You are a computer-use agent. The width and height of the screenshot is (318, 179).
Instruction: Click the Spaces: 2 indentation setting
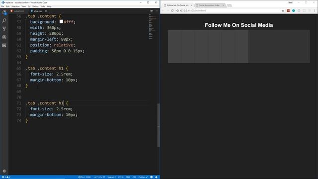(111, 177)
